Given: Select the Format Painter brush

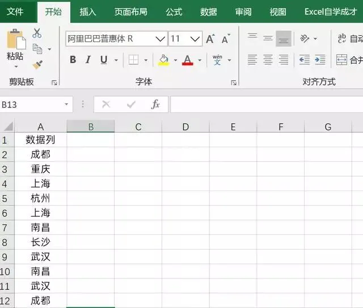Looking at the screenshot, I should pos(37,65).
